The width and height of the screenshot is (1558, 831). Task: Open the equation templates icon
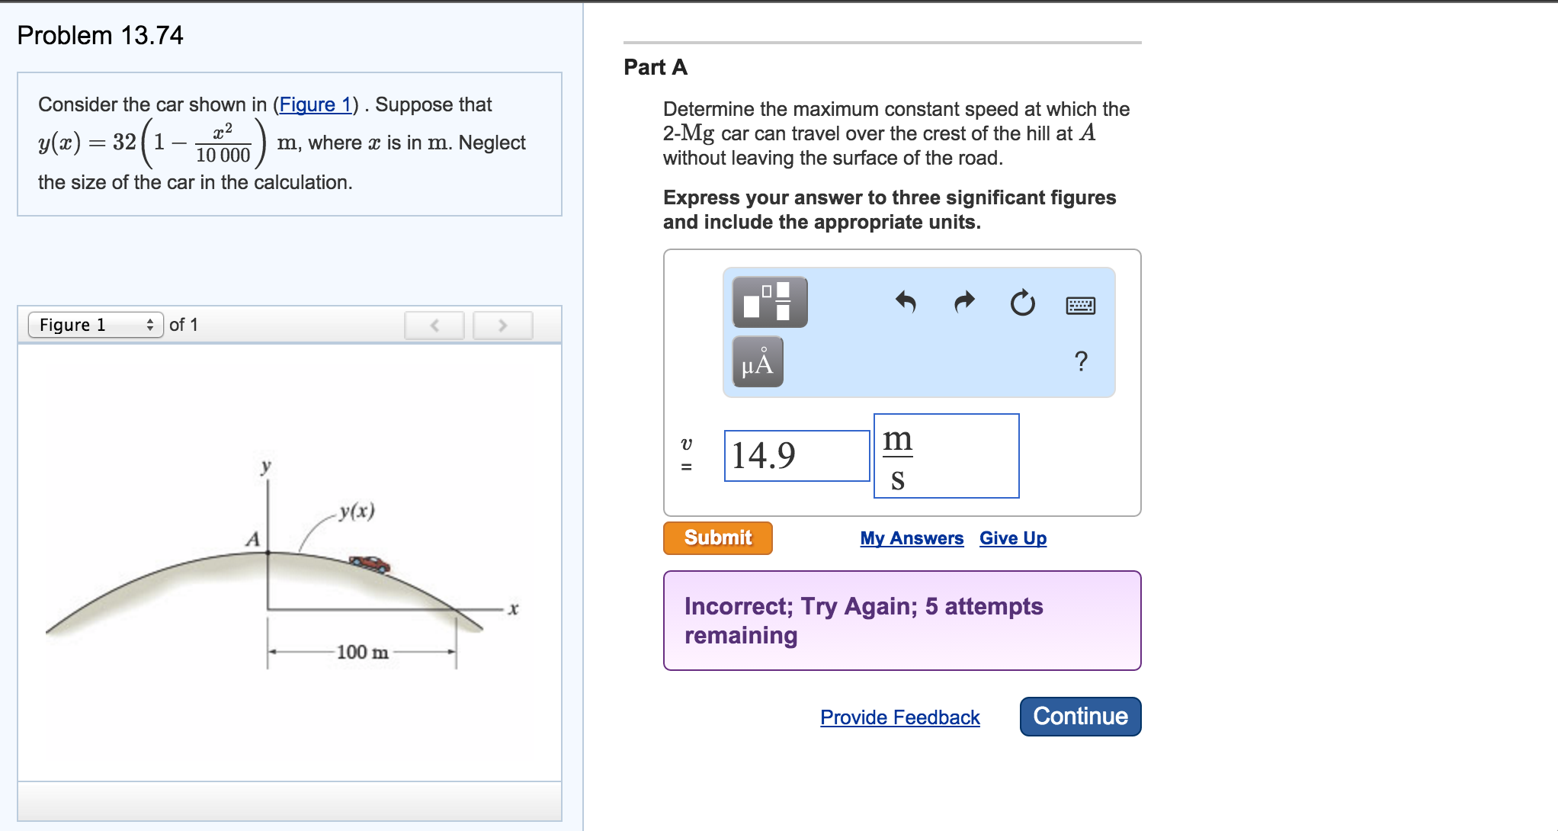pyautogui.click(x=768, y=302)
